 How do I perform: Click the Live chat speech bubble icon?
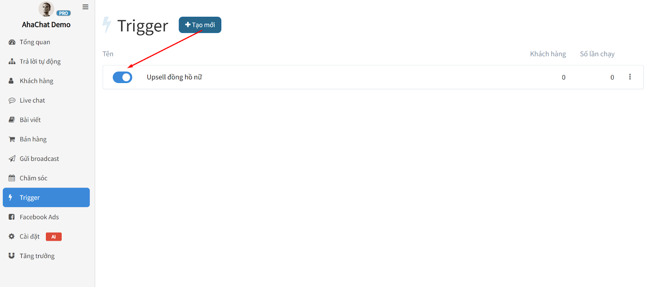tap(12, 100)
